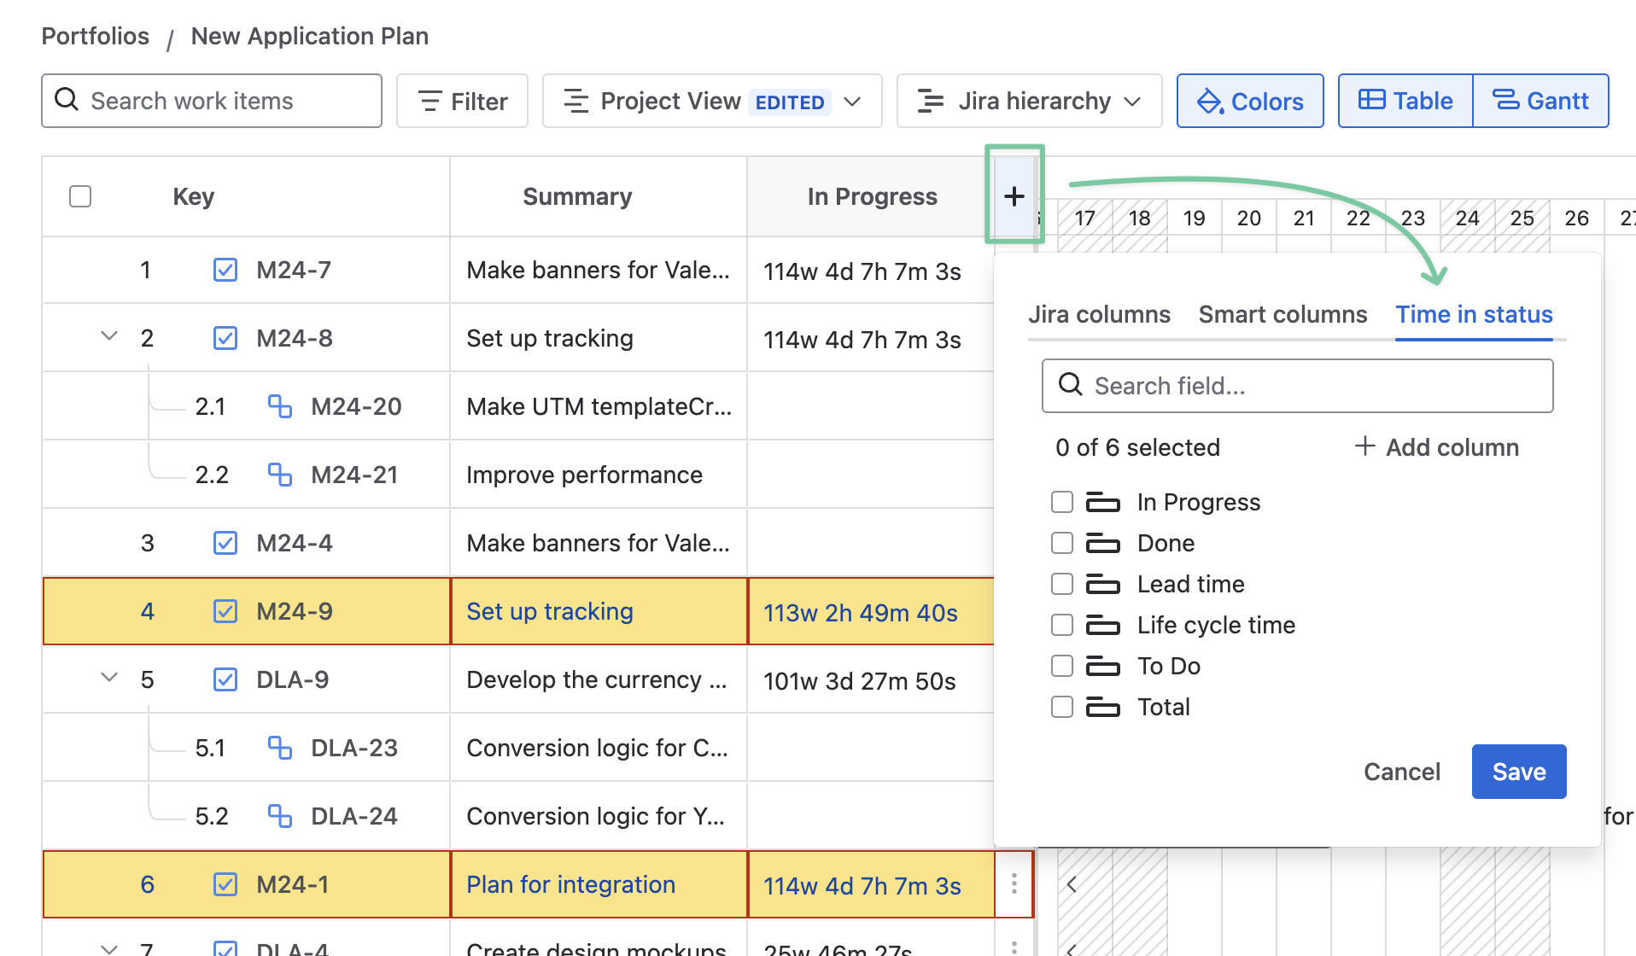
Task: Switch to the Gantt view
Action: click(1540, 101)
